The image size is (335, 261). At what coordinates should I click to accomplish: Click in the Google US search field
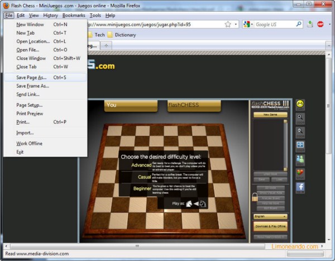click(x=275, y=25)
